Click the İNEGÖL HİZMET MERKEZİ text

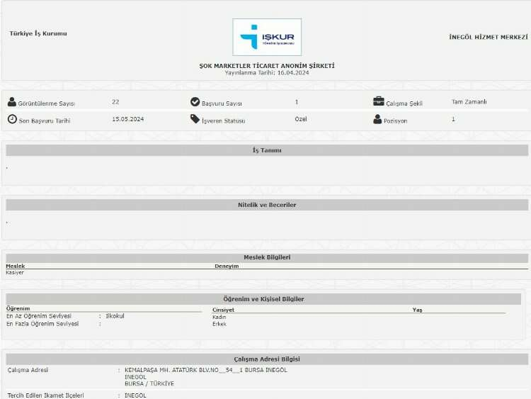click(x=488, y=36)
